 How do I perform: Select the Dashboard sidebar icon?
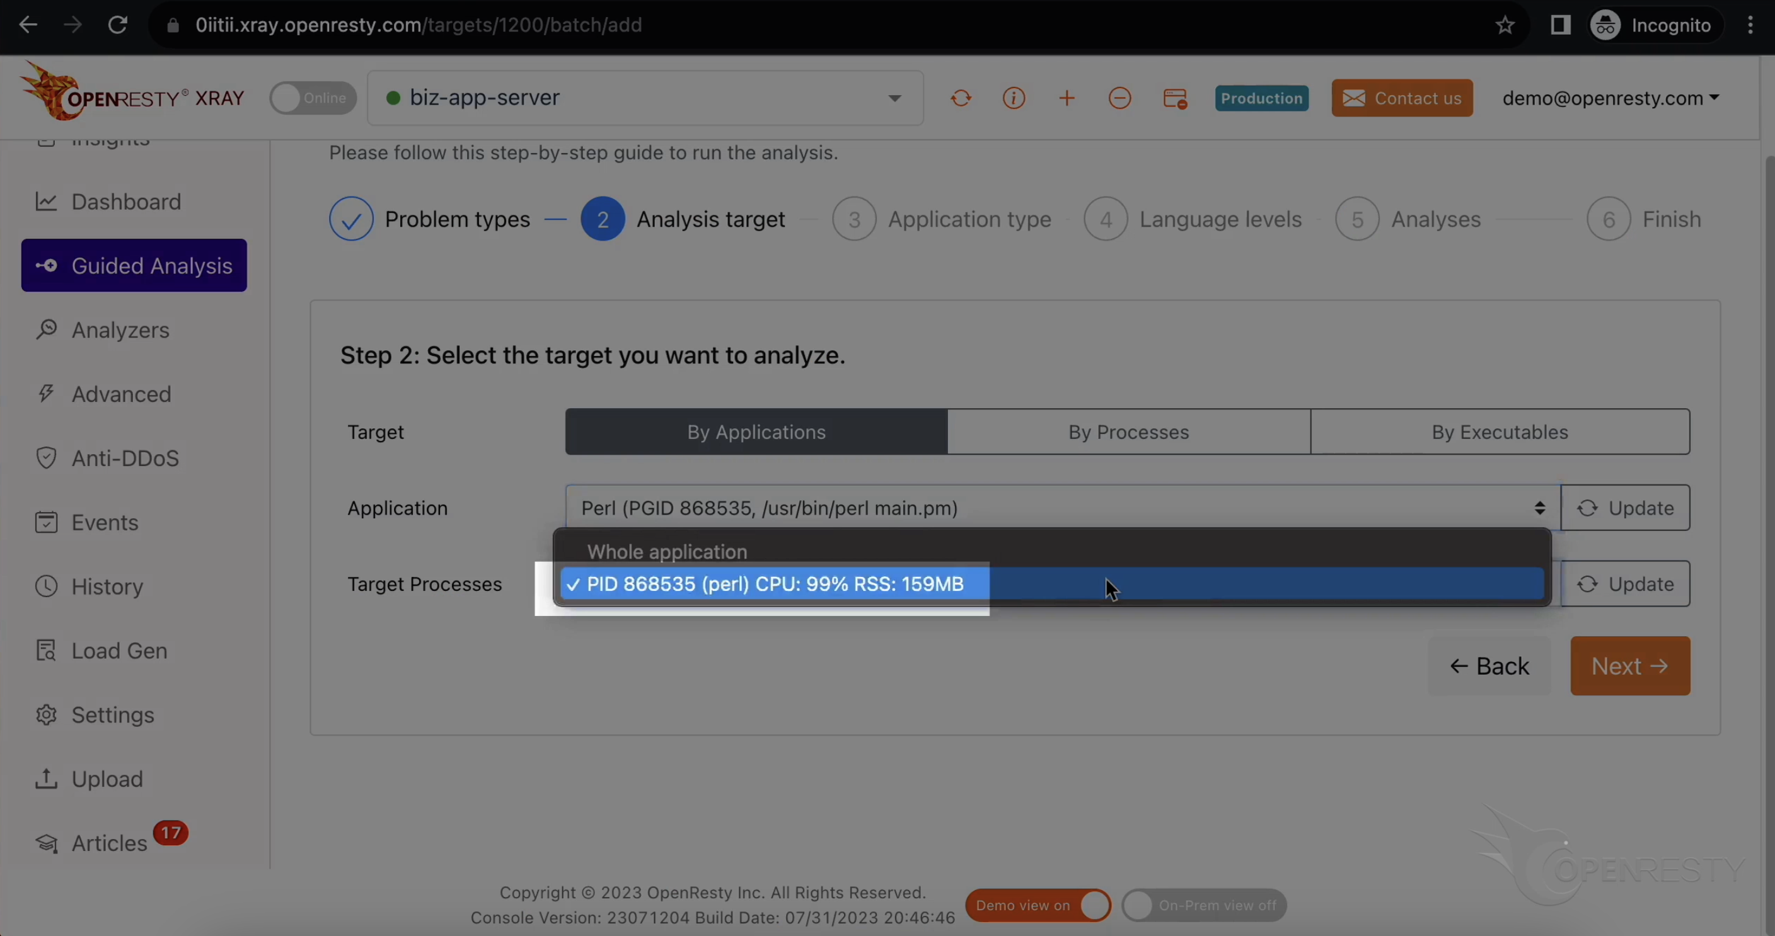45,201
